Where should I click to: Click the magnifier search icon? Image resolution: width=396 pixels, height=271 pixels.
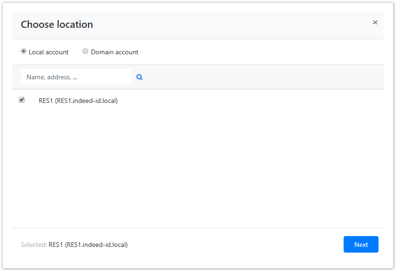tap(140, 77)
